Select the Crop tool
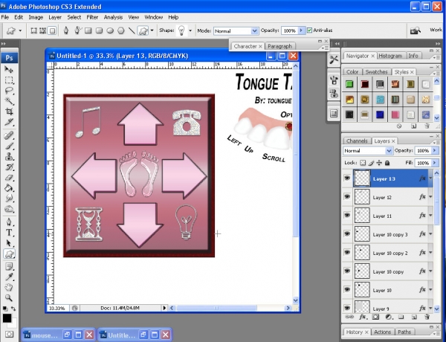Image resolution: width=446 pixels, height=342 pixels. coord(9,112)
